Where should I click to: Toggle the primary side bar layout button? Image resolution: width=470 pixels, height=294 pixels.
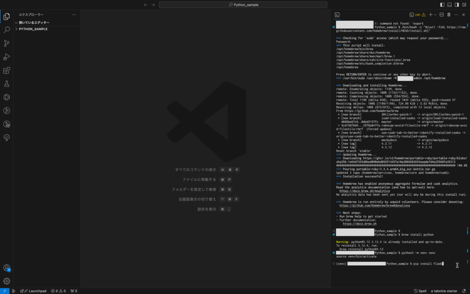tap(442, 5)
